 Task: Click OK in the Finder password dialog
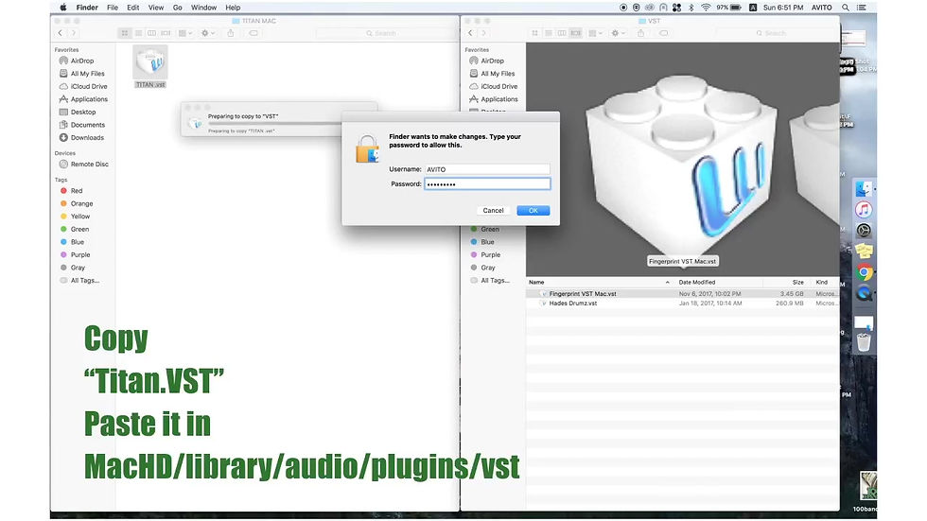(x=533, y=210)
